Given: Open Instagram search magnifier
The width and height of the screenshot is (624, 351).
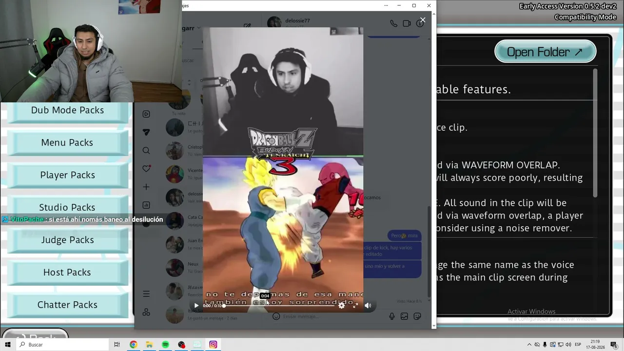Looking at the screenshot, I should pyautogui.click(x=146, y=151).
